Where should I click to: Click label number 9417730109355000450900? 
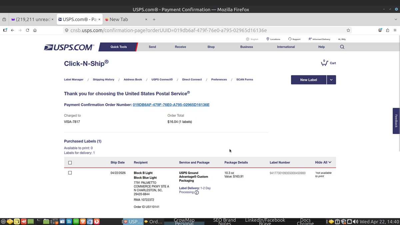click(287, 173)
